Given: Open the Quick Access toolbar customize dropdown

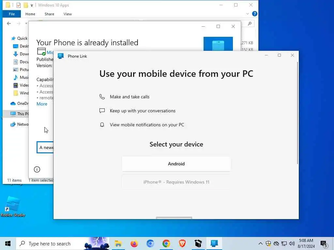Looking at the screenshot, I should (32, 5).
